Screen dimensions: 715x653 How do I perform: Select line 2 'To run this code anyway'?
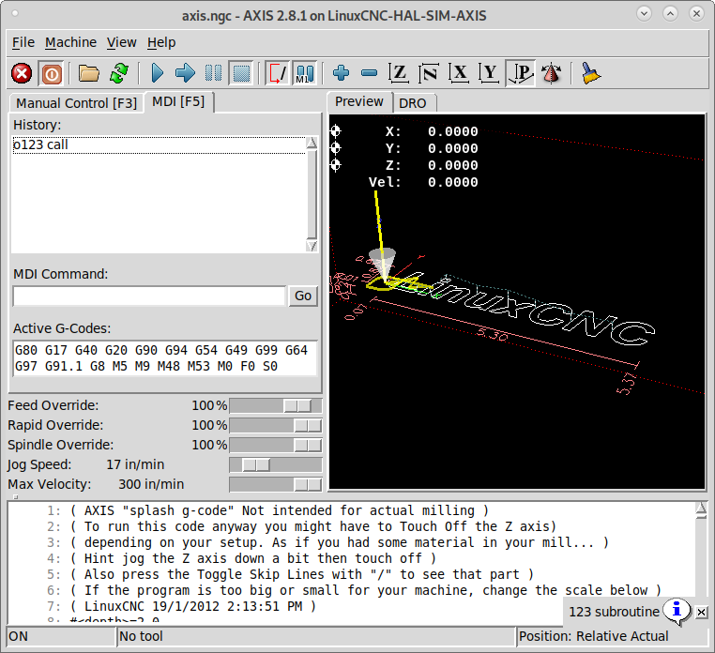point(313,526)
